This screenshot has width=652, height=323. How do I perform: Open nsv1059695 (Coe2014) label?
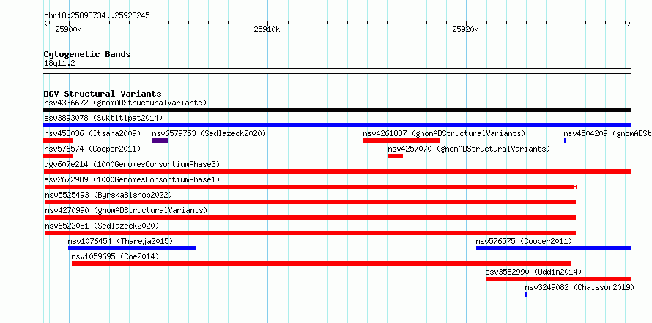(x=115, y=256)
